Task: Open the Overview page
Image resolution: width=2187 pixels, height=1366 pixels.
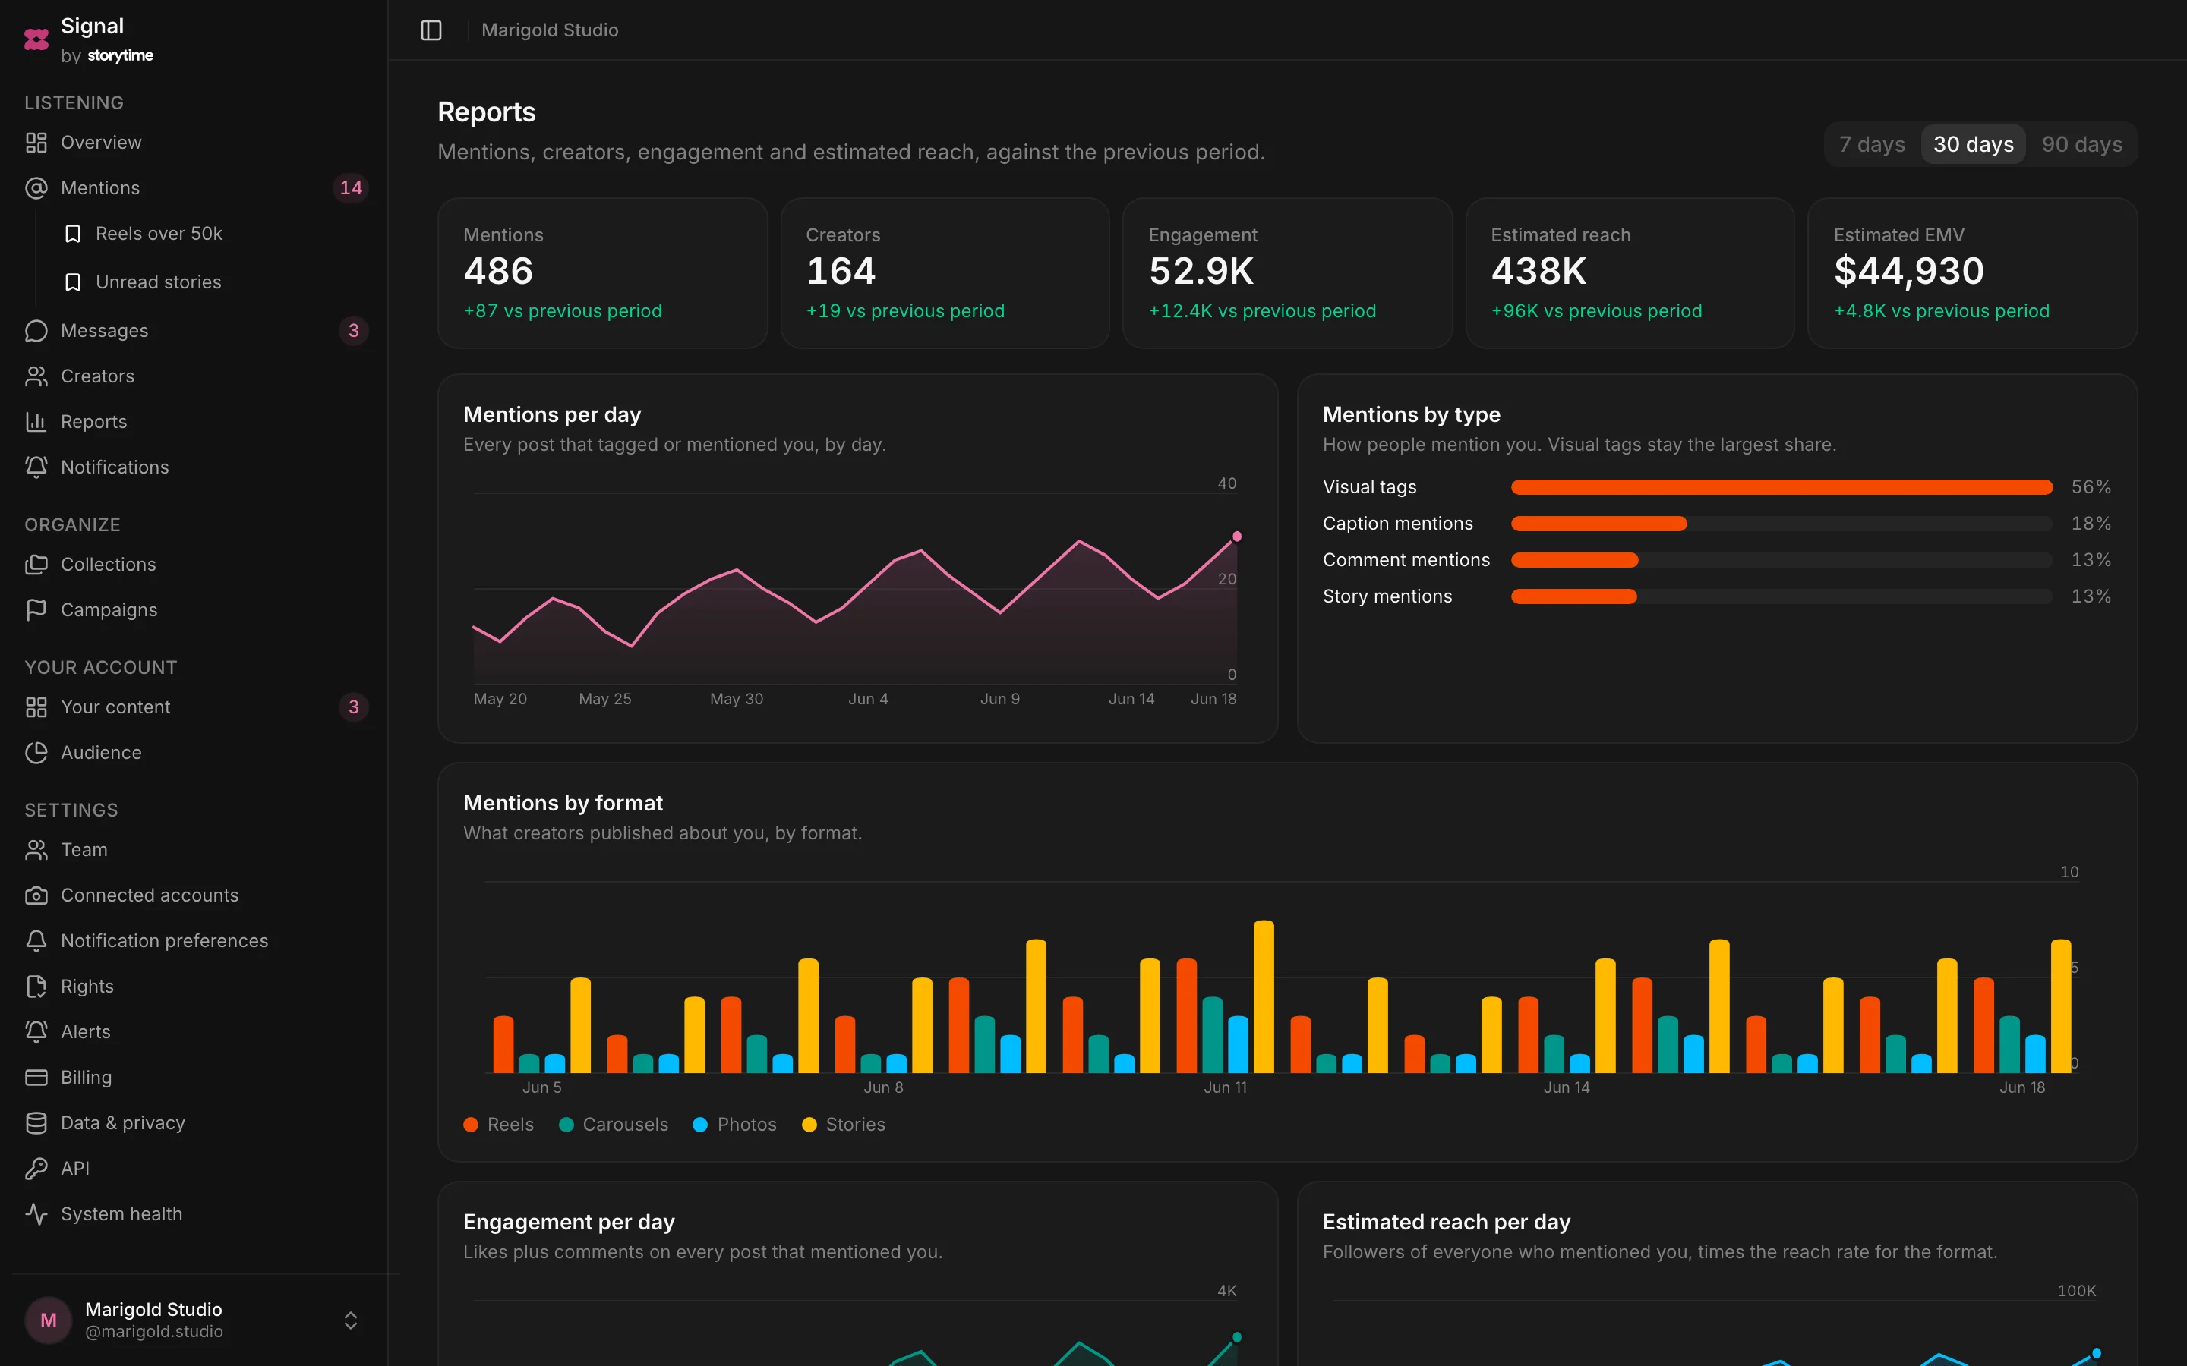Action: tap(194, 143)
